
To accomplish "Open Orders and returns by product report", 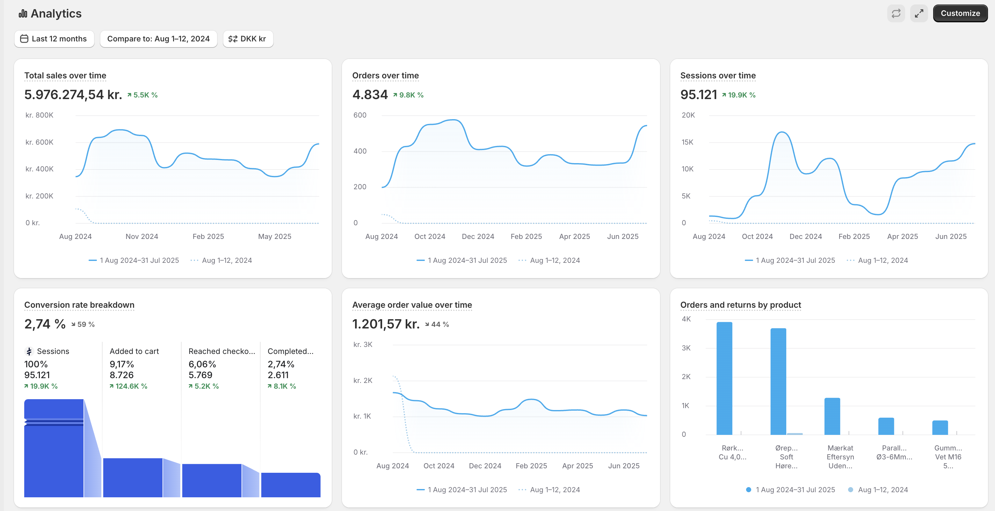I will (740, 305).
